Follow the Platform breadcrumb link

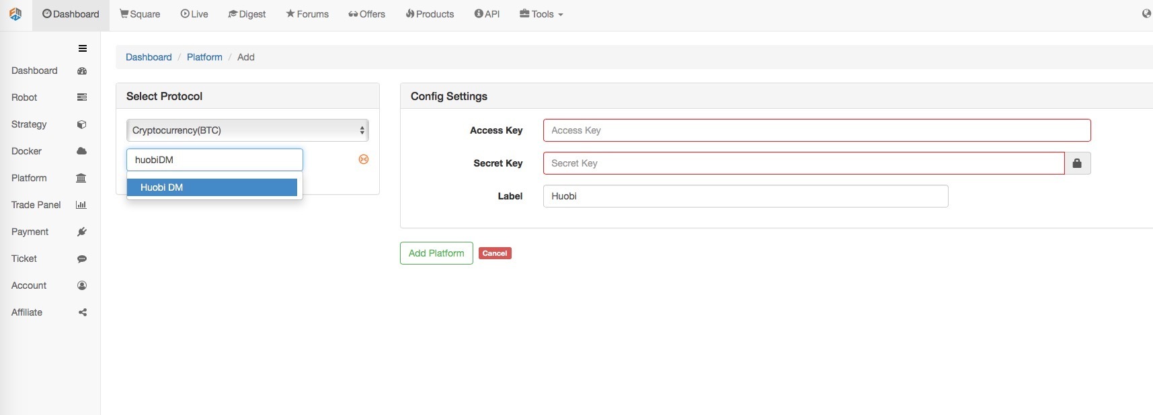coord(204,57)
